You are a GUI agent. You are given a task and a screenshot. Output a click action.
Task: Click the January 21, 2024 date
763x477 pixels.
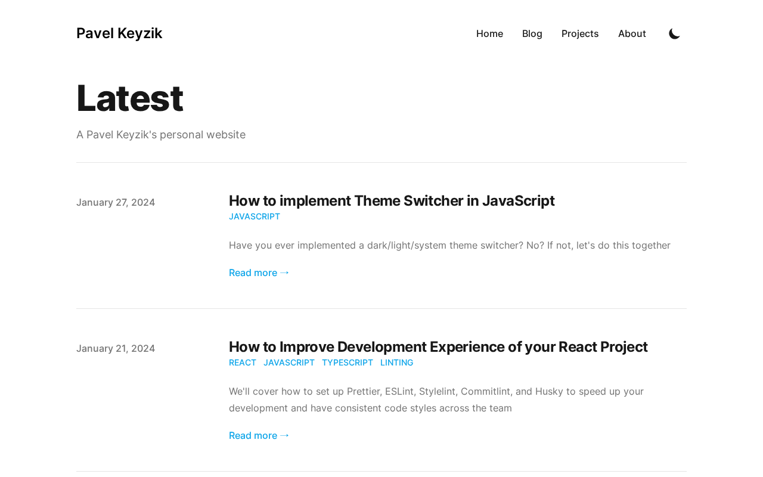coord(116,348)
